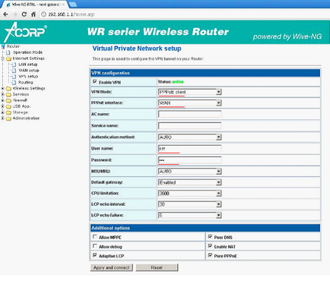Click the Reset button
Viewport: 330px width, 284px height.
click(157, 267)
